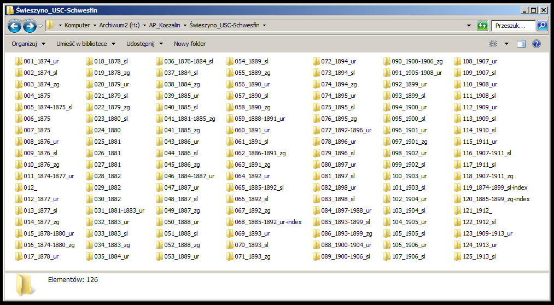Open Help with the question mark icon
Viewport: 554px width, 305px height.
tap(536, 44)
